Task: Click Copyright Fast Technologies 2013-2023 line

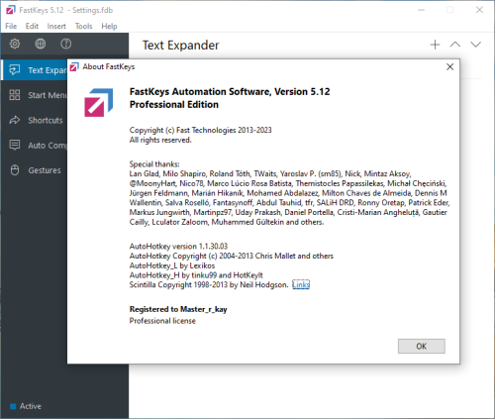Action: click(200, 130)
